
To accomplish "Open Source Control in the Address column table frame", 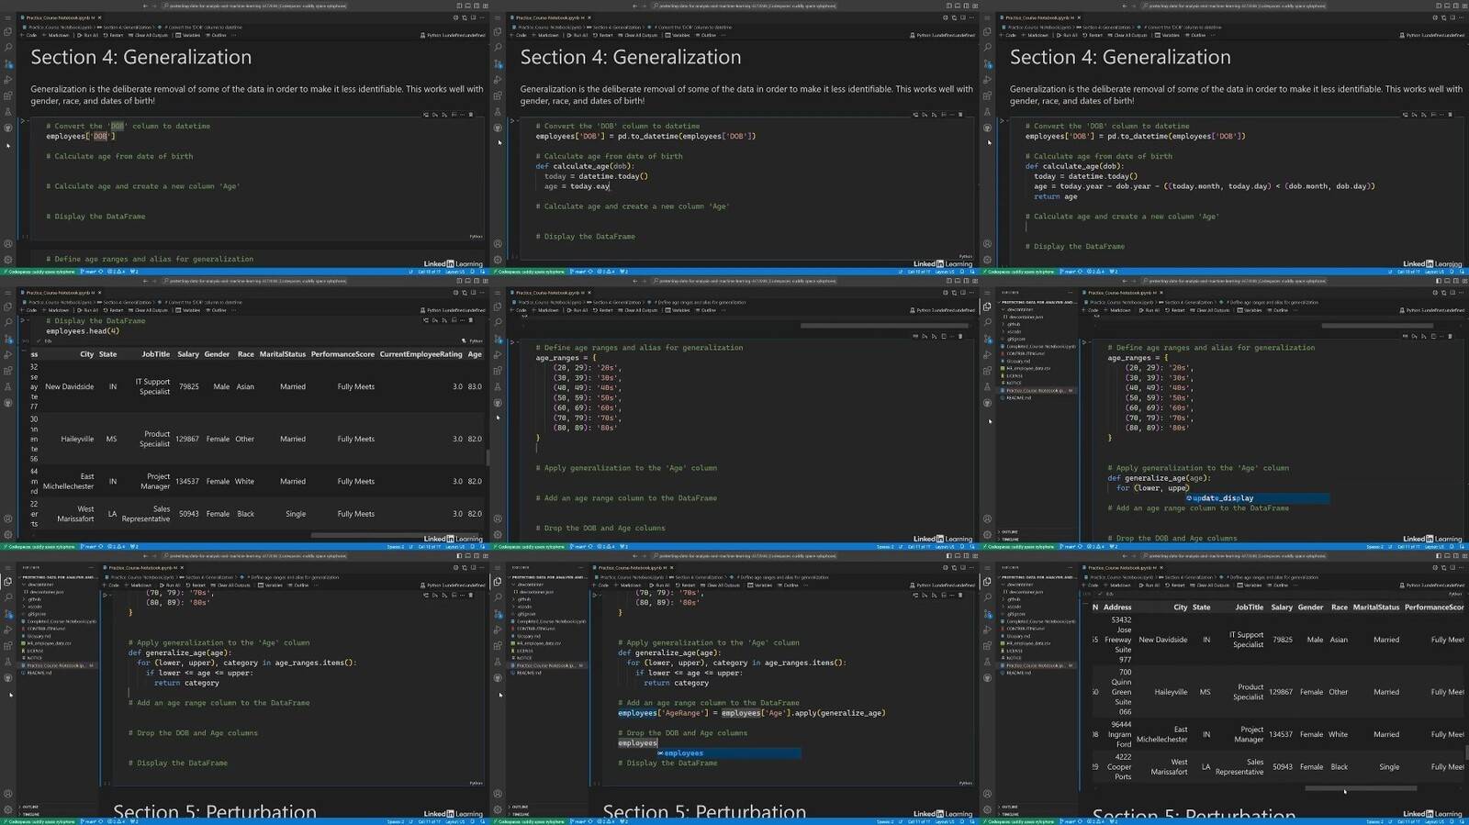I will point(988,614).
